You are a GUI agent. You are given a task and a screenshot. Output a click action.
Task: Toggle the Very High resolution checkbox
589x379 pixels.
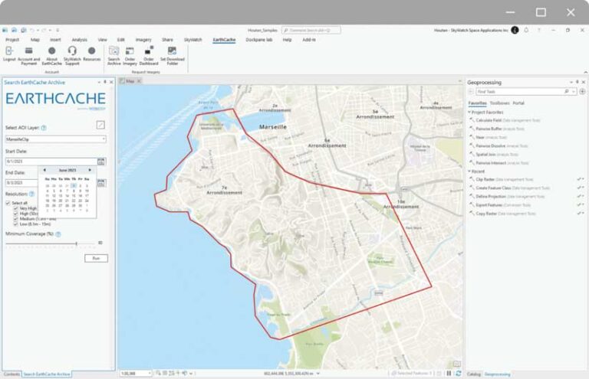(16, 208)
